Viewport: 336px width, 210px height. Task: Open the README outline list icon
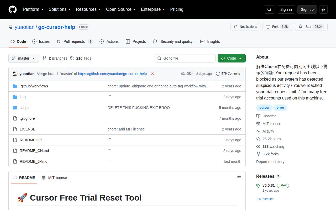click(x=239, y=178)
